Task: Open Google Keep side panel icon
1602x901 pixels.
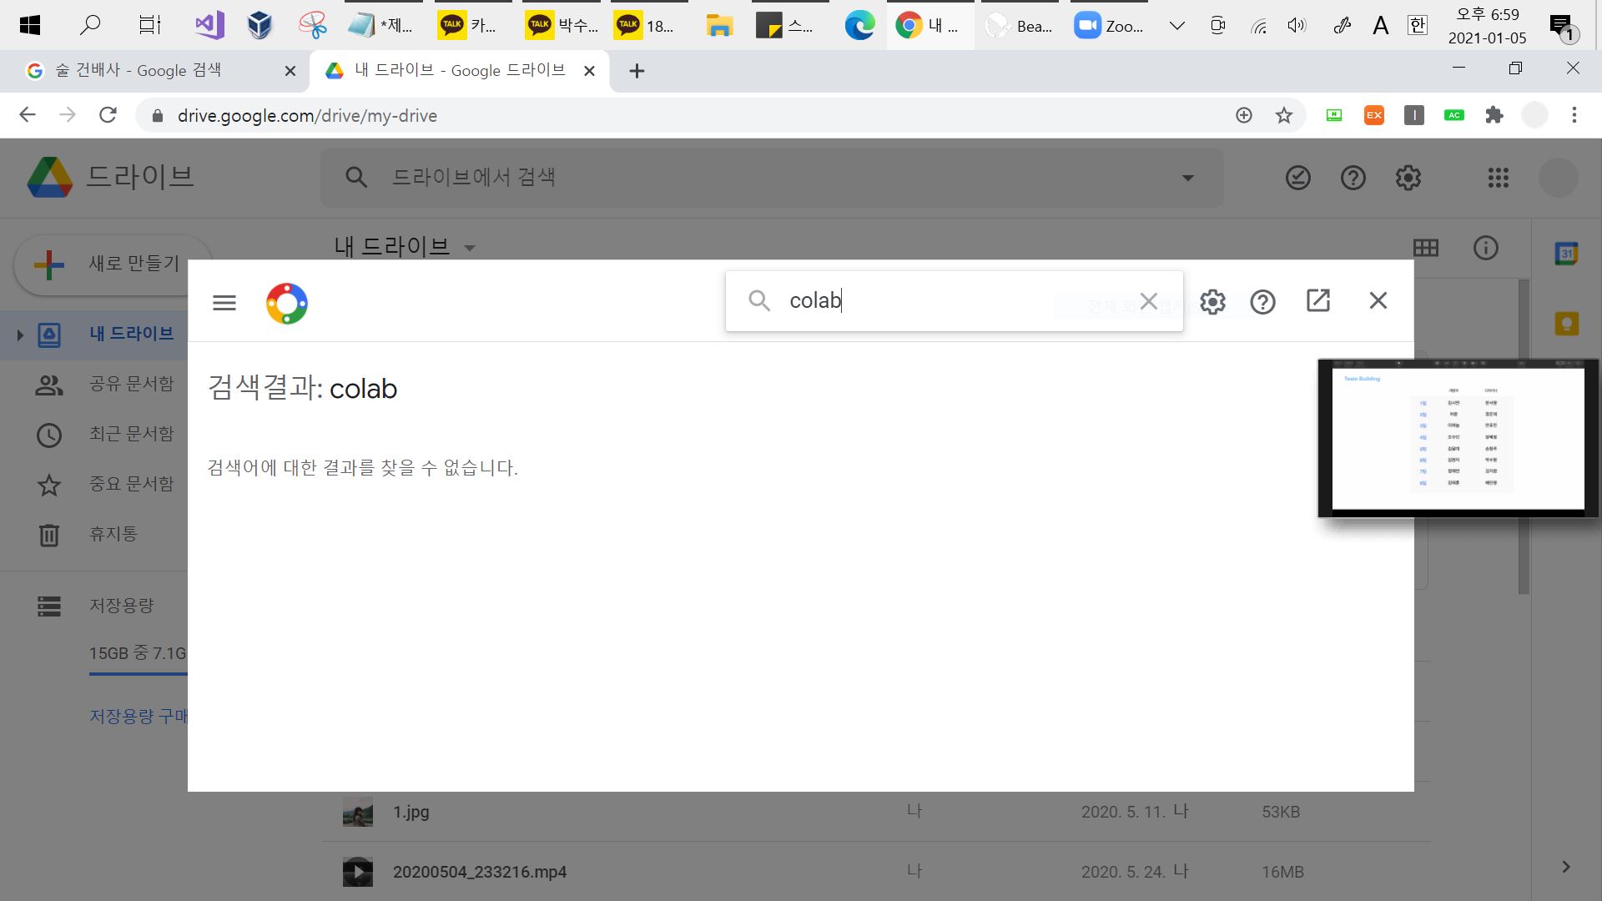Action: click(x=1567, y=324)
